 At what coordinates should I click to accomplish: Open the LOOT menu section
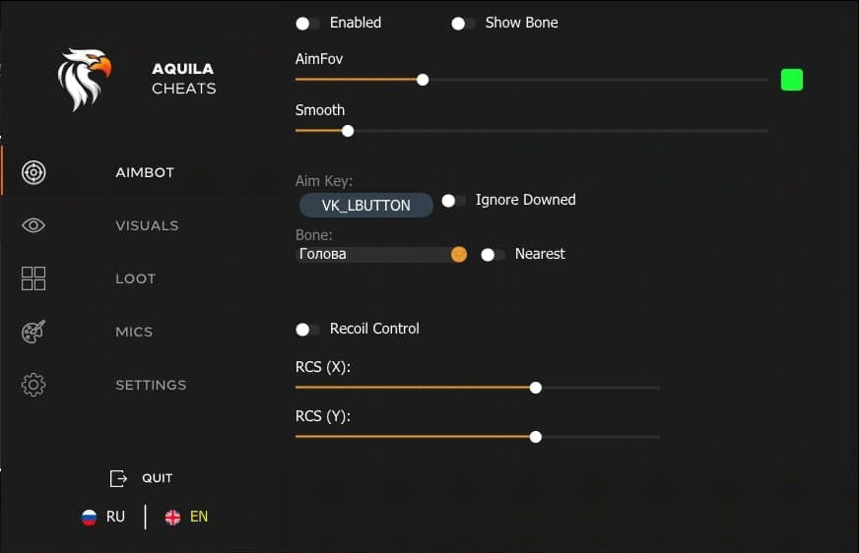coord(135,278)
